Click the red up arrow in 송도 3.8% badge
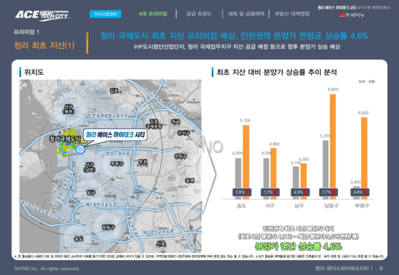The image size is (399, 275). [247, 191]
